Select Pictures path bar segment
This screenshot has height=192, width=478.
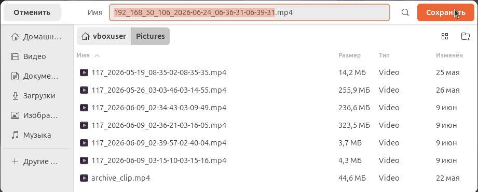click(x=151, y=36)
